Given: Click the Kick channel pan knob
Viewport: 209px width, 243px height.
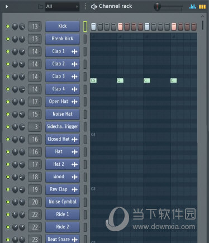Looking at the screenshot, I should [15, 27].
